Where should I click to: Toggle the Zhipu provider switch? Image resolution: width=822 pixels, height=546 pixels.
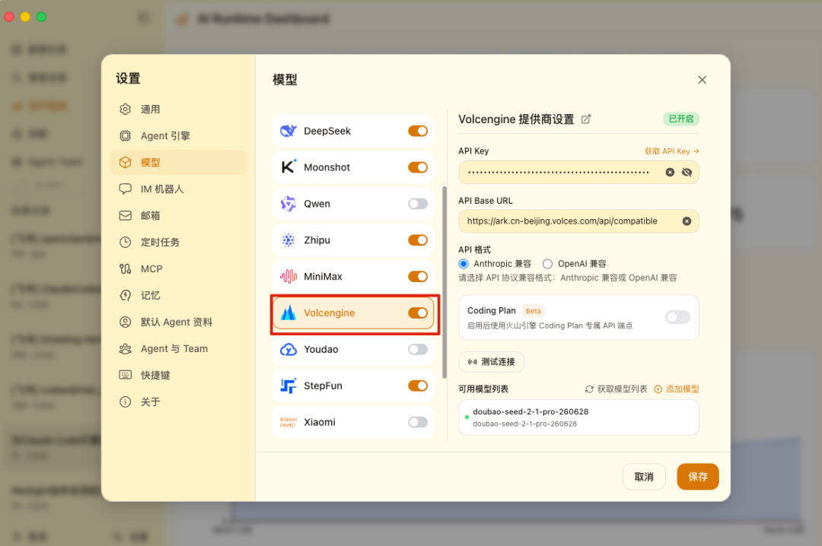(418, 240)
